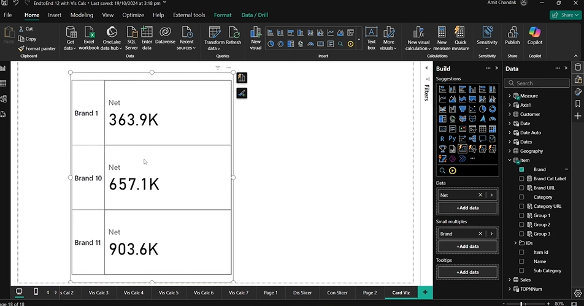584x306 pixels.
Task: Copy the selected visual
Action: pyautogui.click(x=27, y=39)
